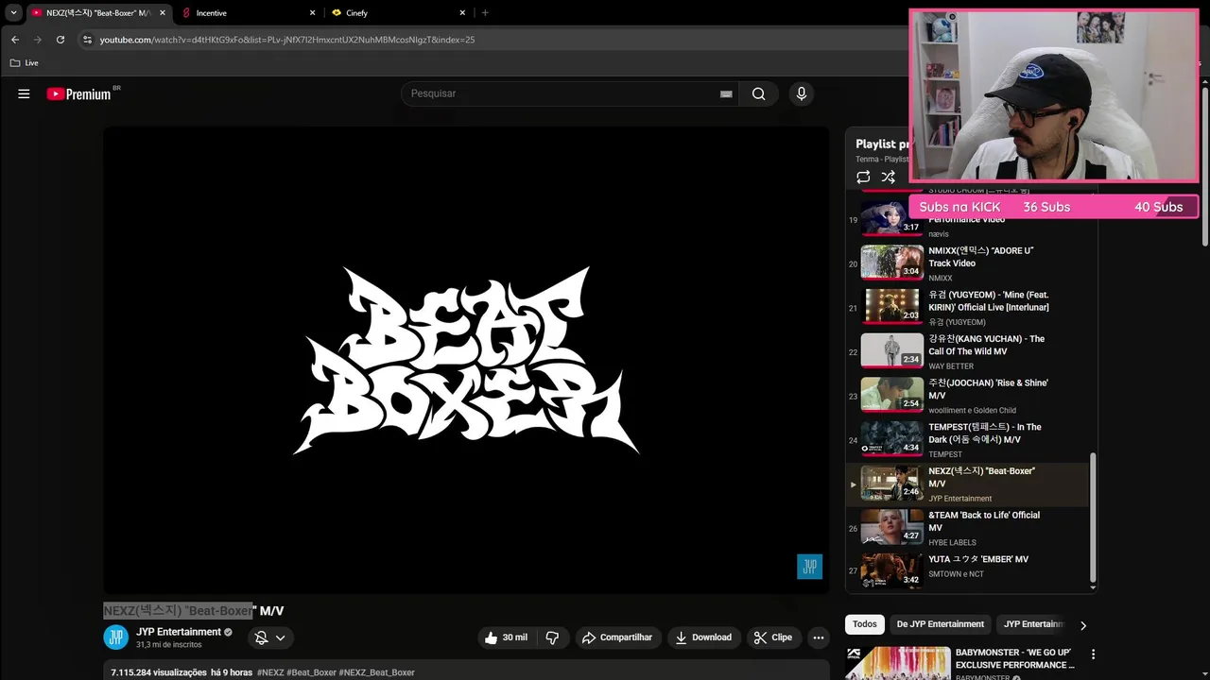The width and height of the screenshot is (1210, 680).
Task: Like the video with 30 mil
Action: [507, 637]
